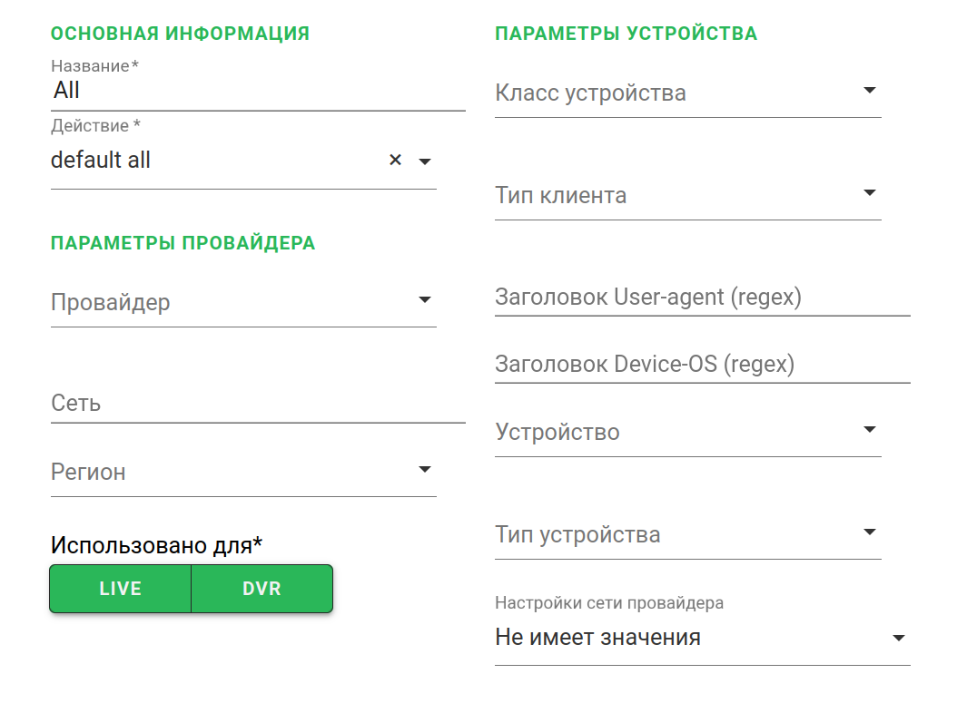Click the Название input field

point(258,91)
